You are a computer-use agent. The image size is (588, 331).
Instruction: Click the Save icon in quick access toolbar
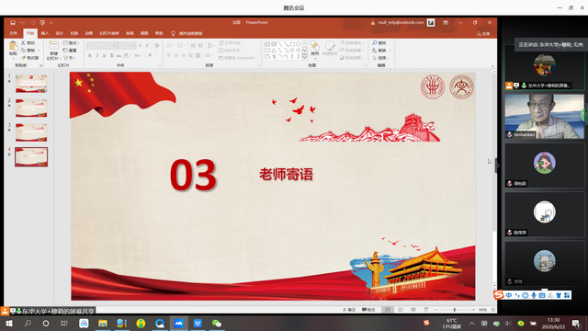13,22
